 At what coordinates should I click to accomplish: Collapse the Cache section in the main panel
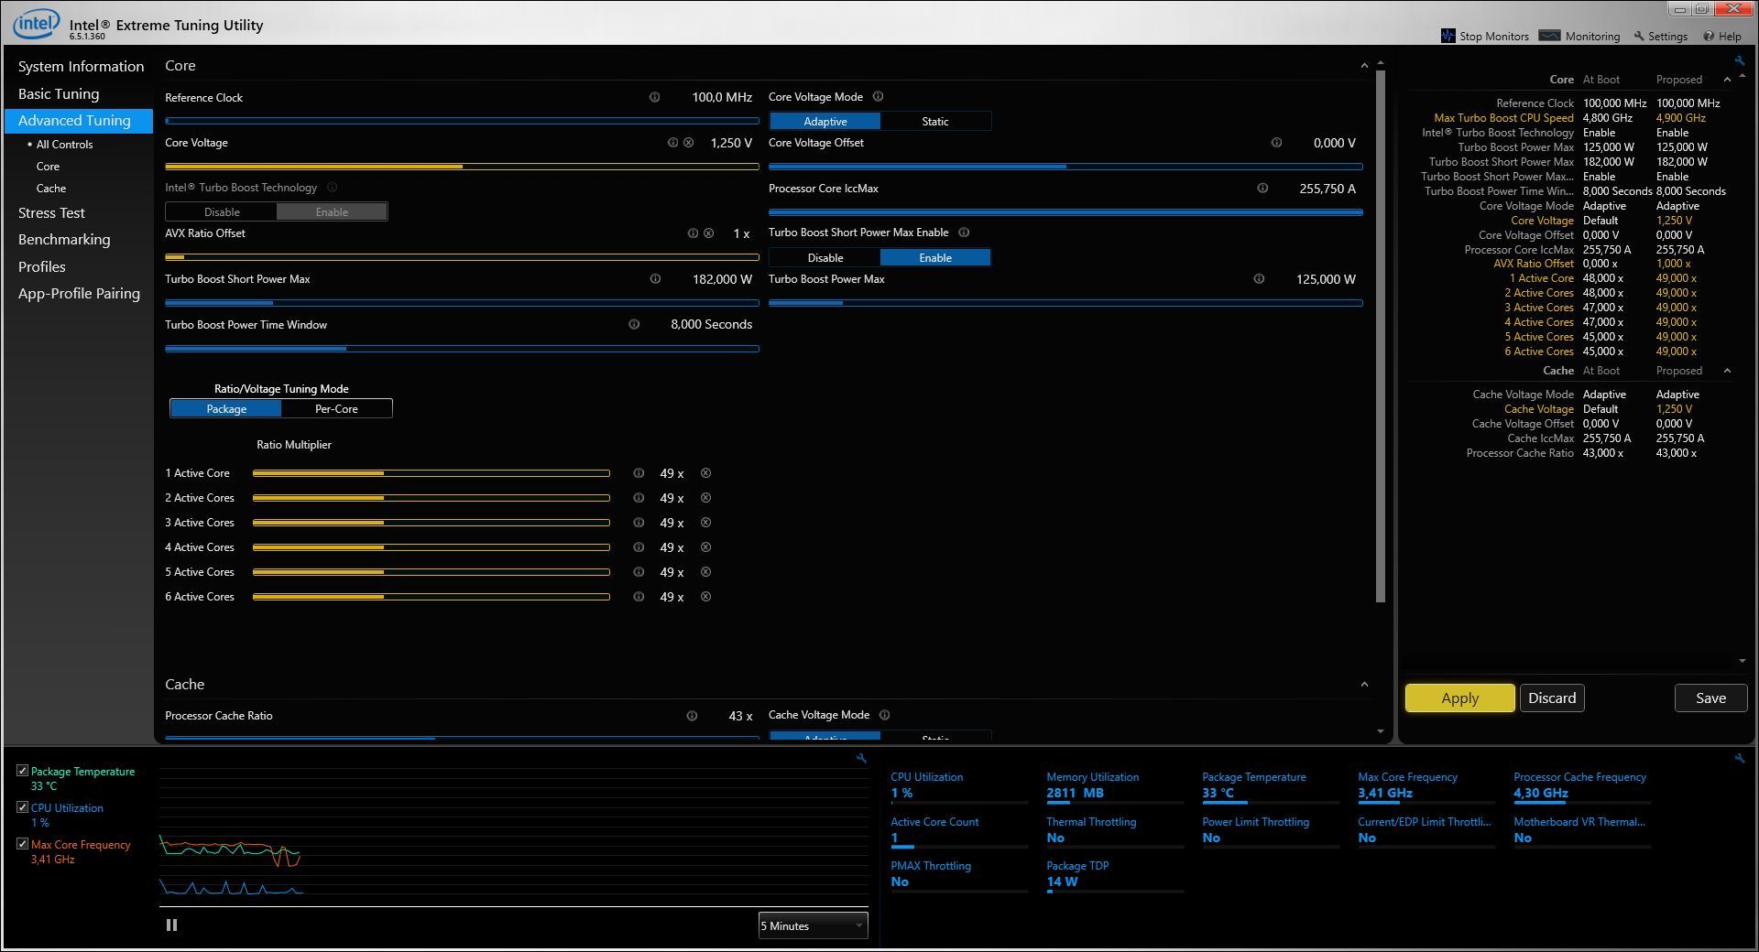click(x=1364, y=685)
